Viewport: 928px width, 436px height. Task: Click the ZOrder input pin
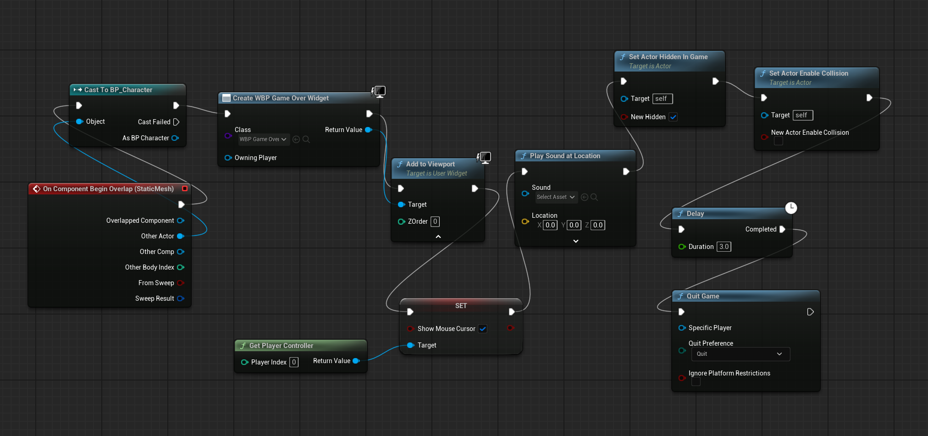[x=401, y=221]
